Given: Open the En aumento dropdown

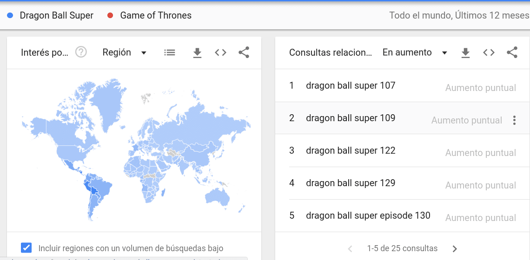Looking at the screenshot, I should point(414,52).
